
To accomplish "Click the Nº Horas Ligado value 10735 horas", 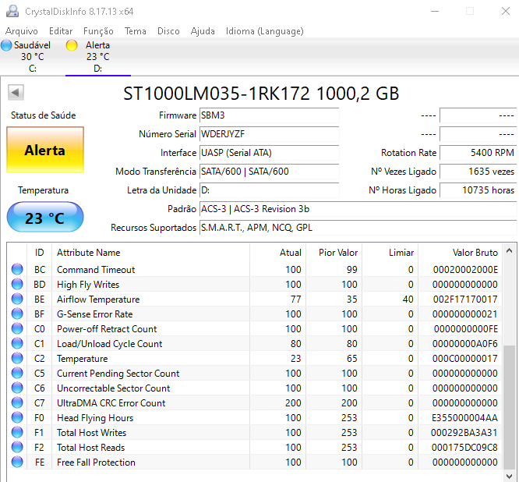I will (x=478, y=190).
